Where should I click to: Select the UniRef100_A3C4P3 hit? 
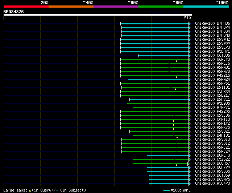click(x=212, y=184)
